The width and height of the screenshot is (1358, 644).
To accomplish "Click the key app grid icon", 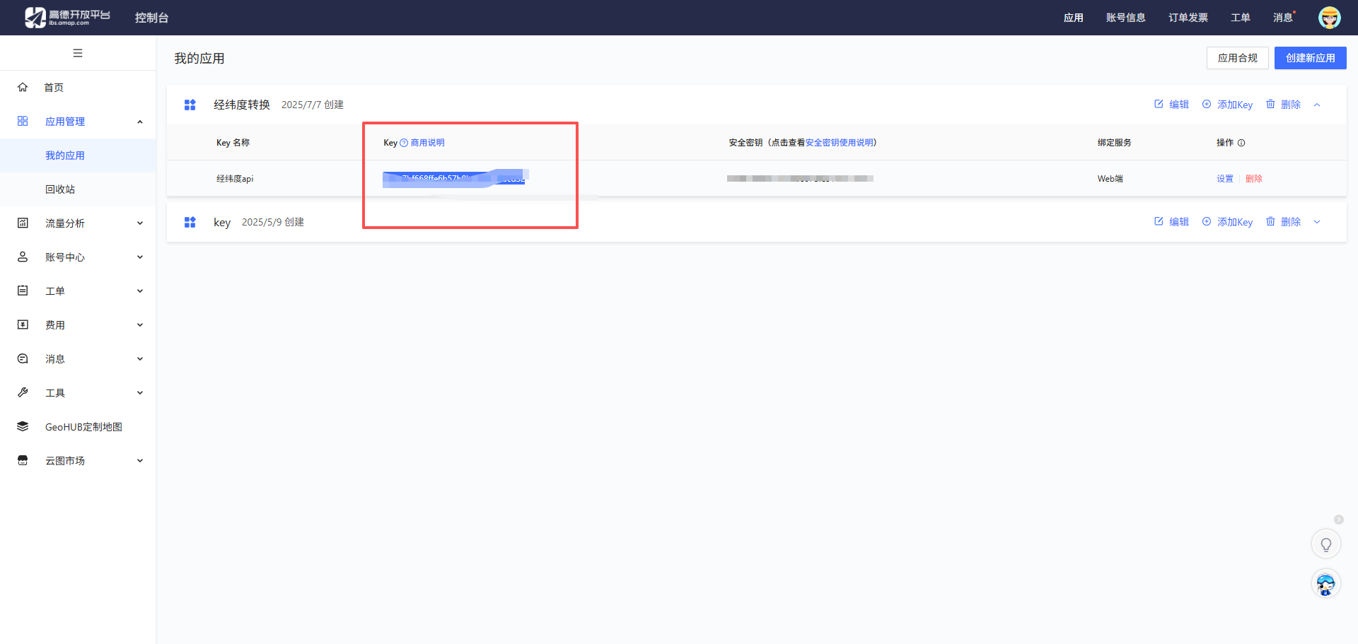I will [x=190, y=222].
